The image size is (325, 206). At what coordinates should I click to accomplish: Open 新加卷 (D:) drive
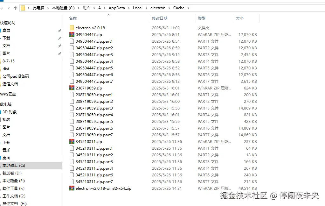tap(12, 173)
